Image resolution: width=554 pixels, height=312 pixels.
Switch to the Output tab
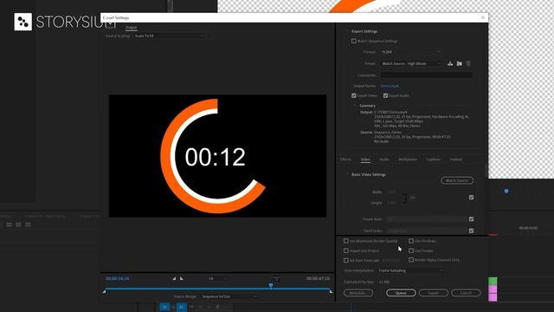pos(131,27)
